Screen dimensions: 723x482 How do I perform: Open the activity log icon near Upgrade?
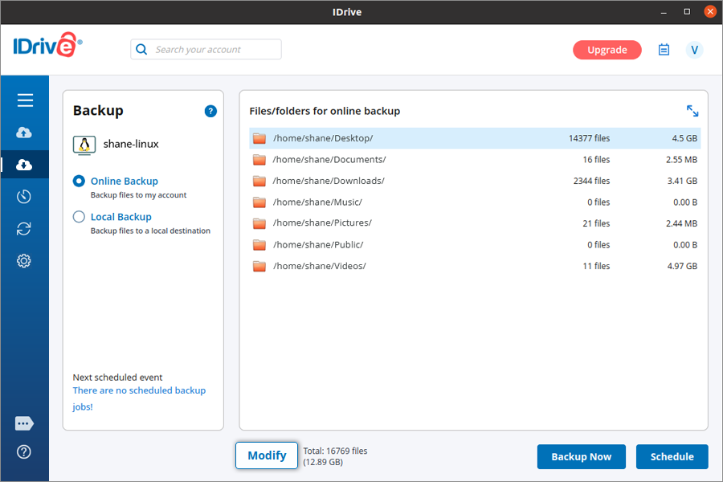tap(664, 50)
